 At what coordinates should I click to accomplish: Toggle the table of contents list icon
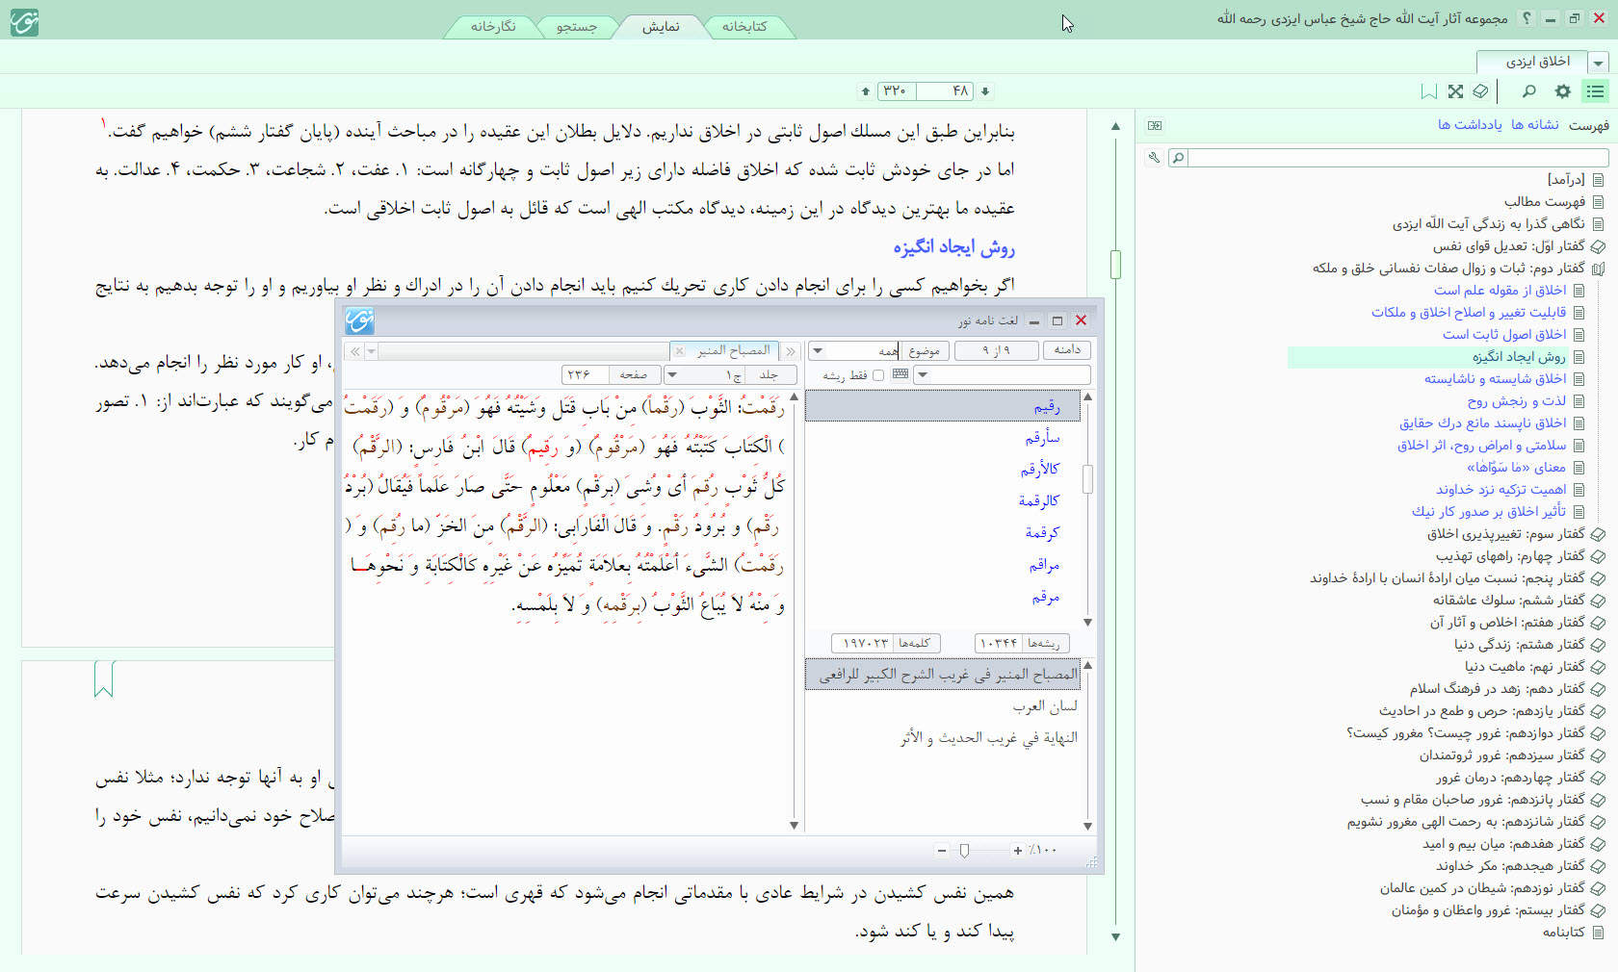click(x=1596, y=91)
